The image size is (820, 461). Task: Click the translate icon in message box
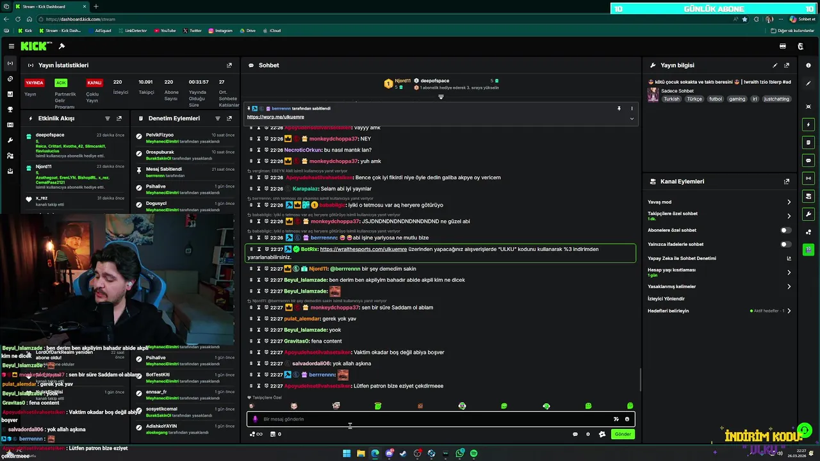[x=616, y=419]
